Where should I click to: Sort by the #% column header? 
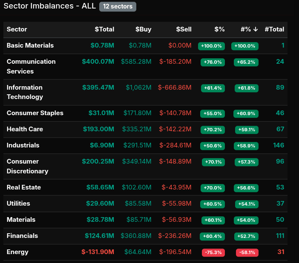[249, 29]
